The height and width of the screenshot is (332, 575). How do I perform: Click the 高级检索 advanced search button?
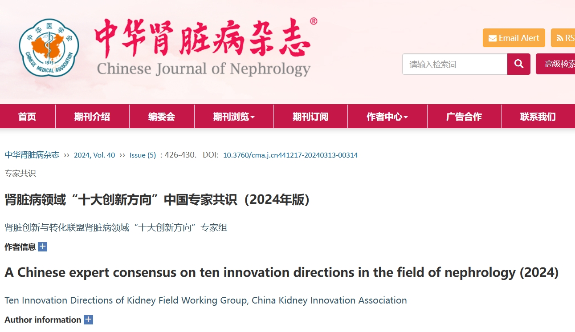click(x=556, y=64)
